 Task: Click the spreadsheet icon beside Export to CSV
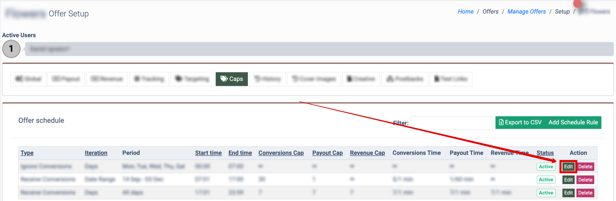501,122
